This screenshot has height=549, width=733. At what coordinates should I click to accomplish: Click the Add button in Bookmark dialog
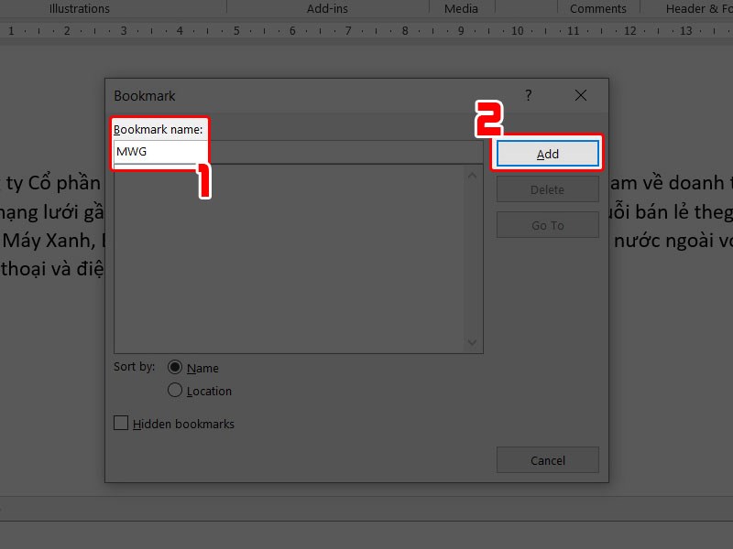(x=547, y=154)
